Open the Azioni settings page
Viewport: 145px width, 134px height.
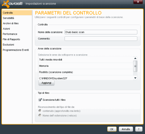17,29
